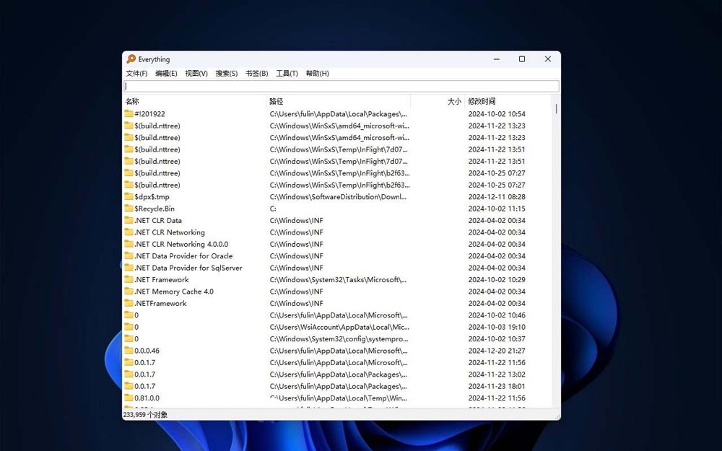
Task: Click folder icon of .NETFramework
Action: tap(129, 303)
